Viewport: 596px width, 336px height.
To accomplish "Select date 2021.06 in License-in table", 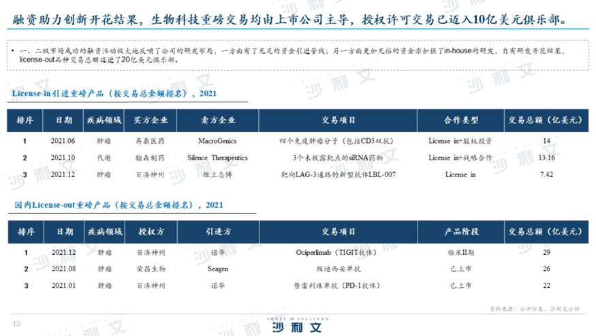I will 63,141.
